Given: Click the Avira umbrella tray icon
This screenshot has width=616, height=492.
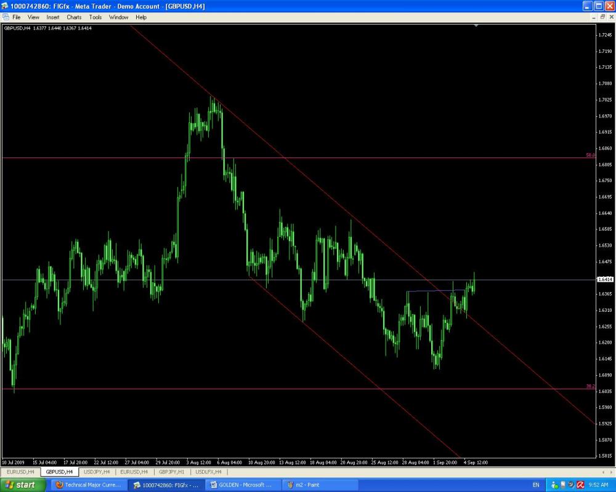Looking at the screenshot, I should (x=580, y=485).
